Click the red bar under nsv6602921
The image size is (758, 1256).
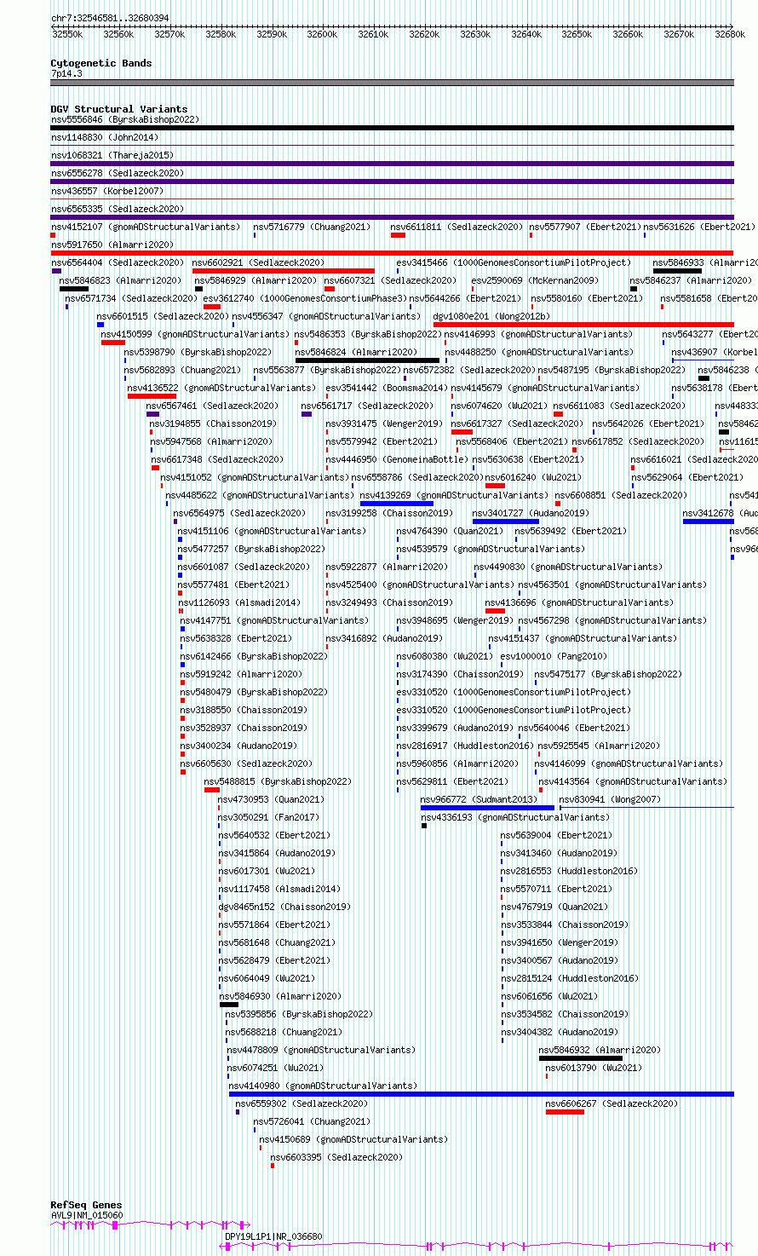click(x=284, y=271)
